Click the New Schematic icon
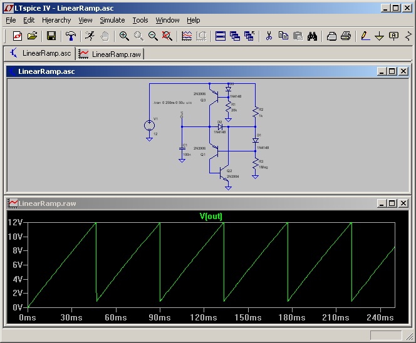Viewport: 416px width, 343px height. coord(17,36)
